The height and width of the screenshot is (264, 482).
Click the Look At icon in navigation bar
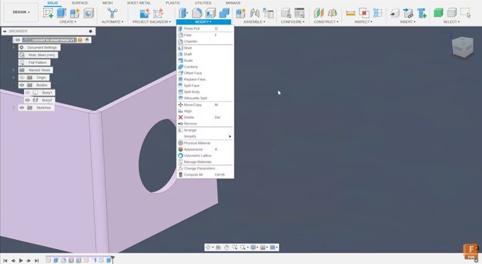click(218, 247)
